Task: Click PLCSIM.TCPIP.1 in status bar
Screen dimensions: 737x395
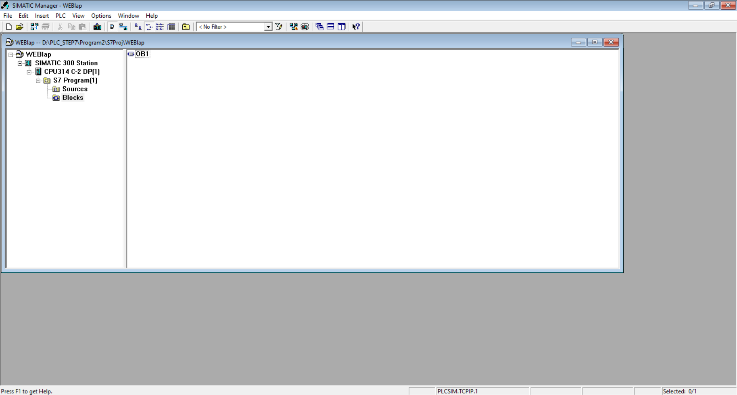Action: click(458, 391)
